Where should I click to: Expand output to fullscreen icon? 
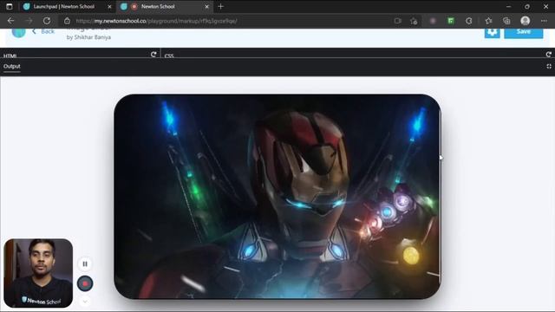[x=549, y=66]
